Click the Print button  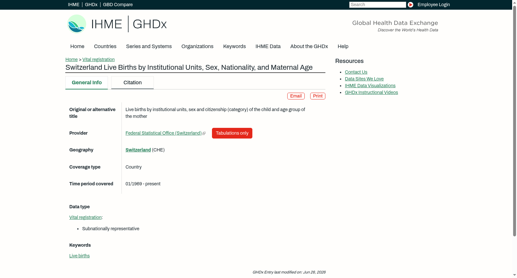click(x=318, y=96)
